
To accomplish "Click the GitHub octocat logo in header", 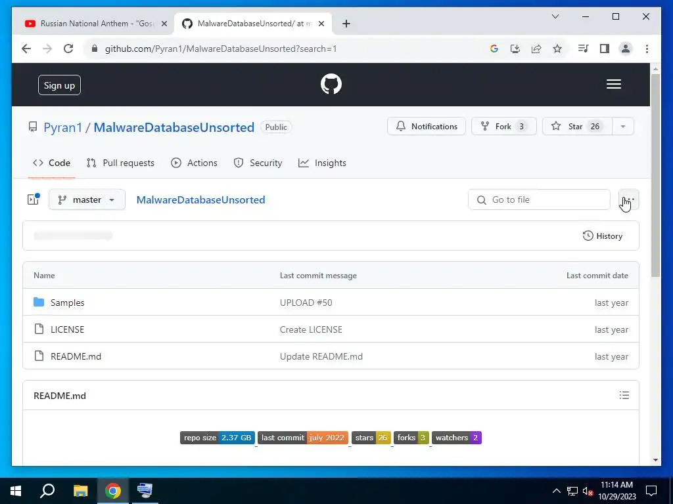I will pyautogui.click(x=331, y=84).
